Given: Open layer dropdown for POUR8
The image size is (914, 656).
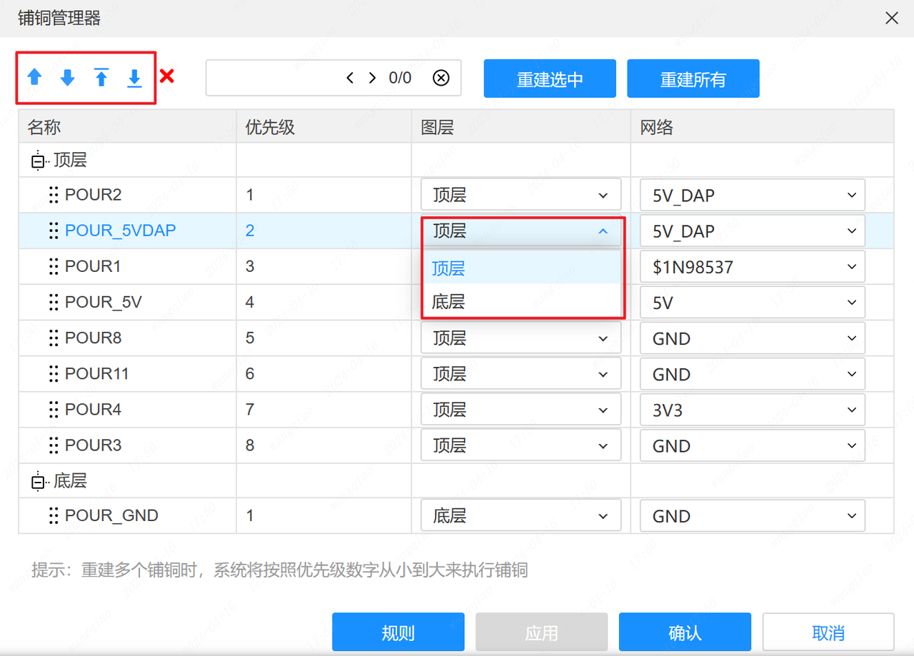Looking at the screenshot, I should [521, 338].
